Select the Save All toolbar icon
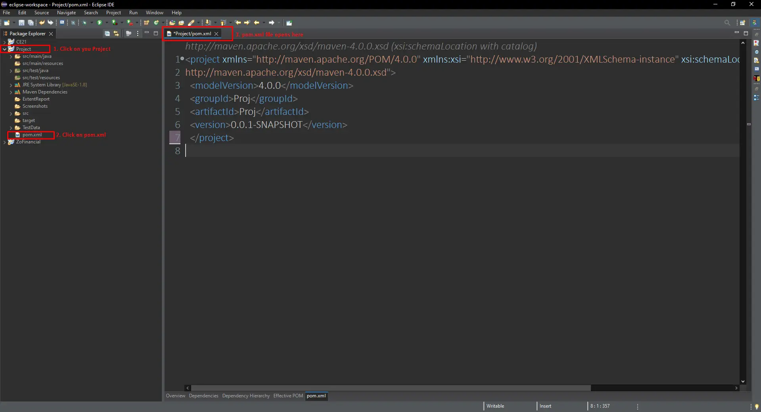761x412 pixels. (x=31, y=23)
